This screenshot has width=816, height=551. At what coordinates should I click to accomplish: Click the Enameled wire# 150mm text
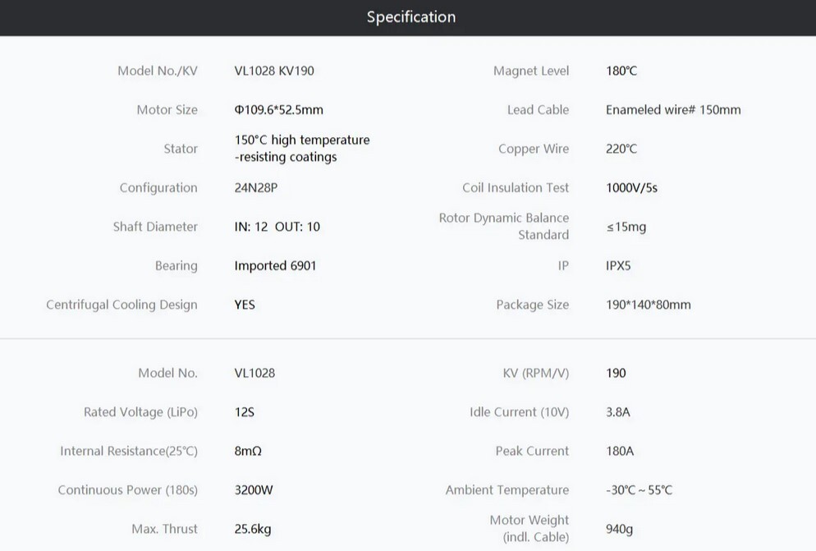click(x=673, y=110)
